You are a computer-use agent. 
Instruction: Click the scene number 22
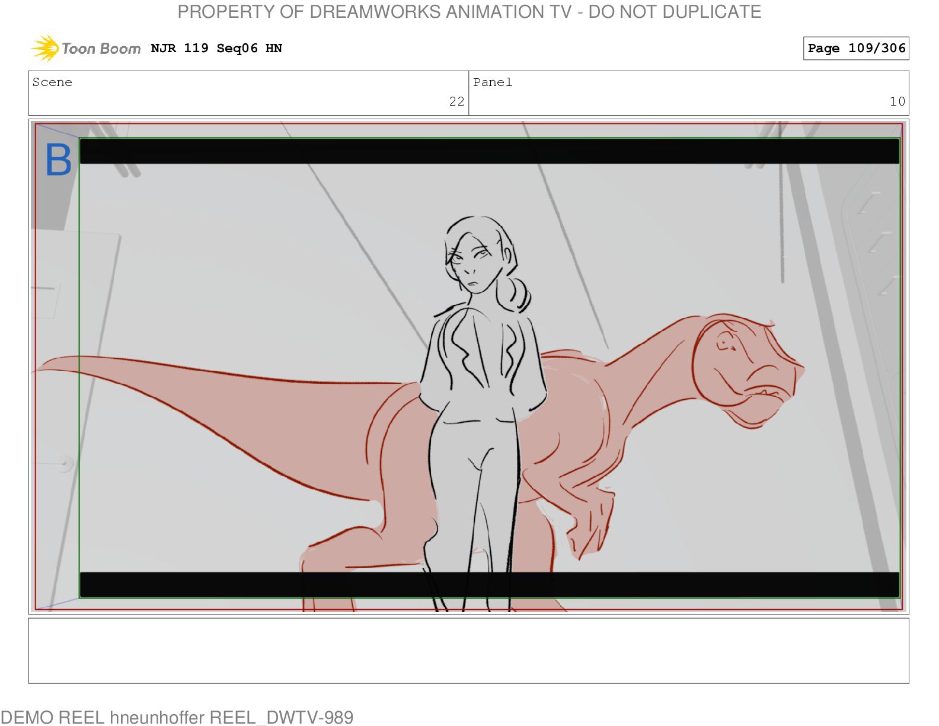click(456, 101)
